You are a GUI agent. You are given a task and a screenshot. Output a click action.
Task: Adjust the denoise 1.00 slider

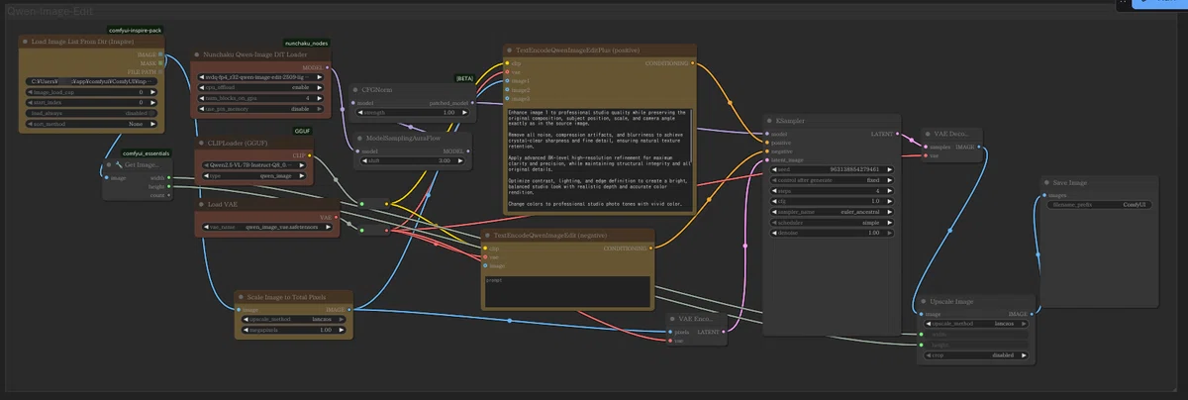click(830, 234)
